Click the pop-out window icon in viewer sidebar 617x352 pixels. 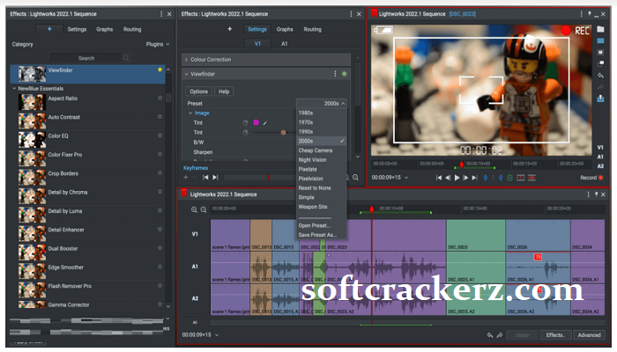pyautogui.click(x=600, y=63)
